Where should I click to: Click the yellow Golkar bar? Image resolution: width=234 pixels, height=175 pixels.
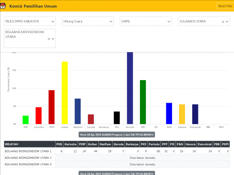click(x=64, y=93)
